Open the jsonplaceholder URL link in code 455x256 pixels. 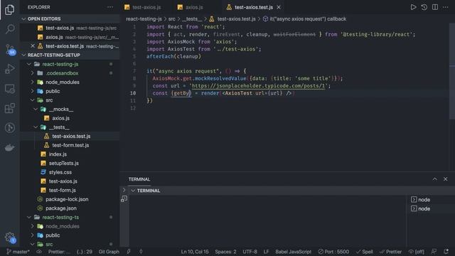pos(258,85)
